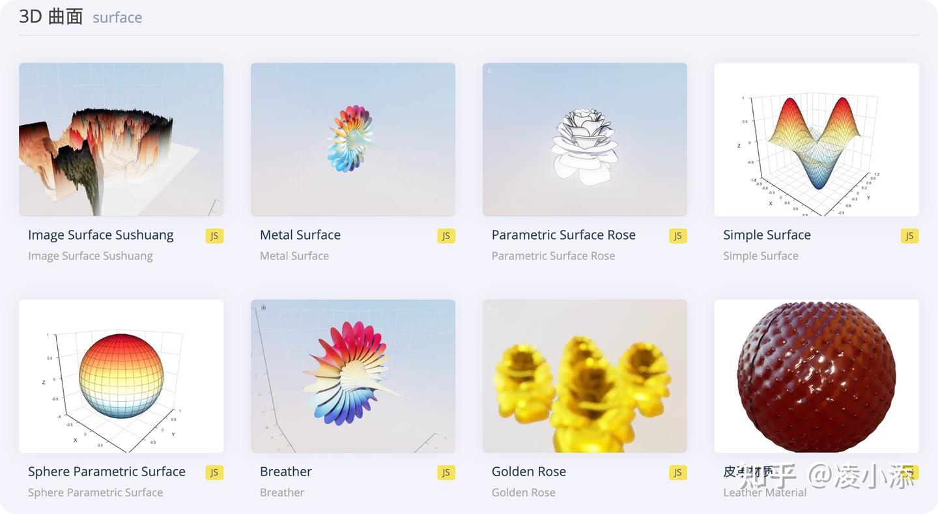938x514 pixels.
Task: Click the JS badge beside Simple Surface
Action: pyautogui.click(x=910, y=236)
